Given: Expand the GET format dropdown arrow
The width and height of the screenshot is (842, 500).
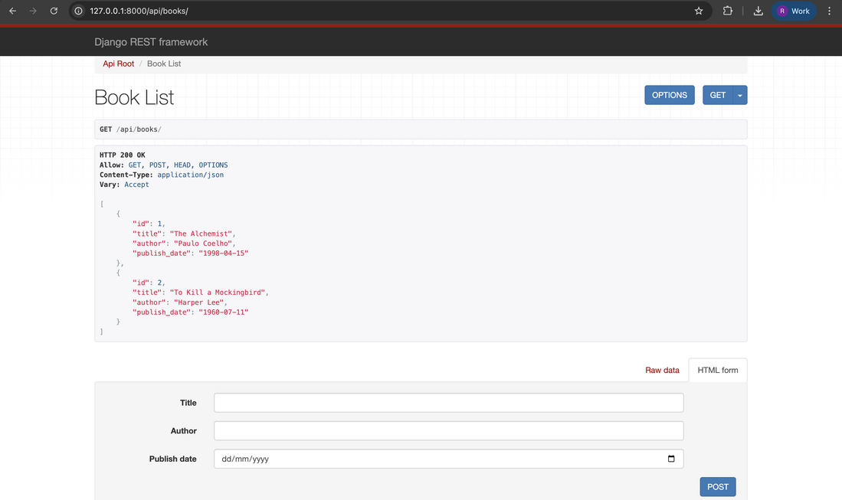Looking at the screenshot, I should point(740,95).
